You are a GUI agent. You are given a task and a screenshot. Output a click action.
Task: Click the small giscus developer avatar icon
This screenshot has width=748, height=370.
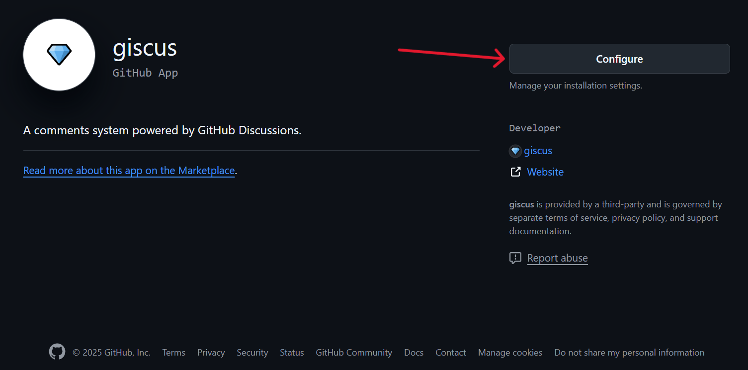[515, 151]
